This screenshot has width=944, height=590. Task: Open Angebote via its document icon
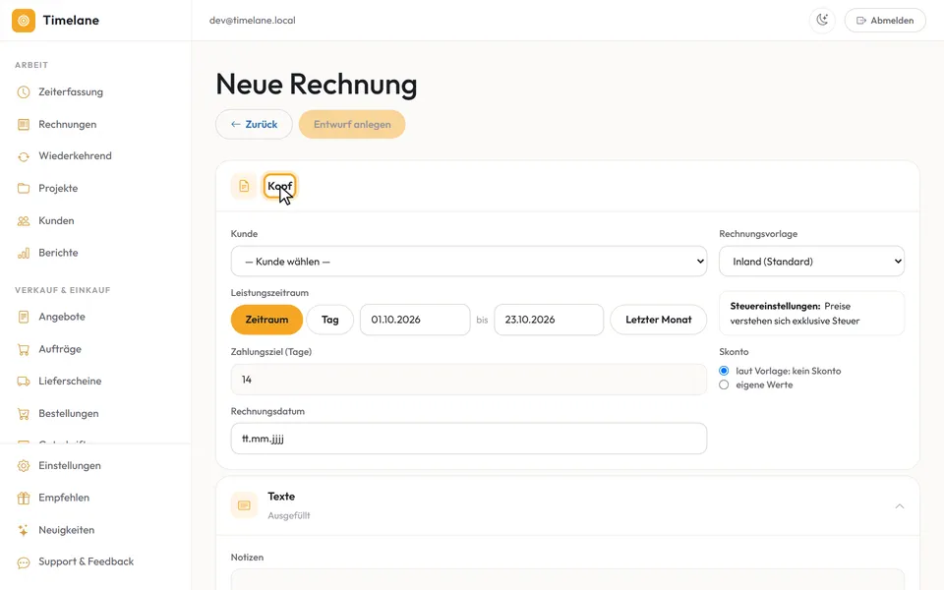point(24,317)
